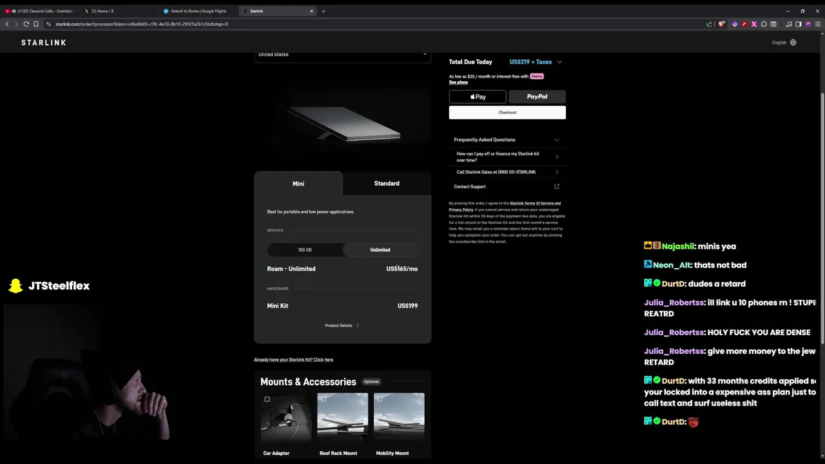
Task: Expand Call Starlink Sales row
Action: (x=507, y=172)
